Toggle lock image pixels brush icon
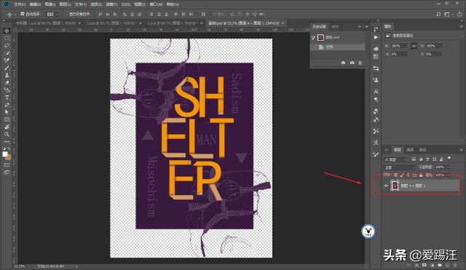The height and width of the screenshot is (270, 466). (402, 175)
